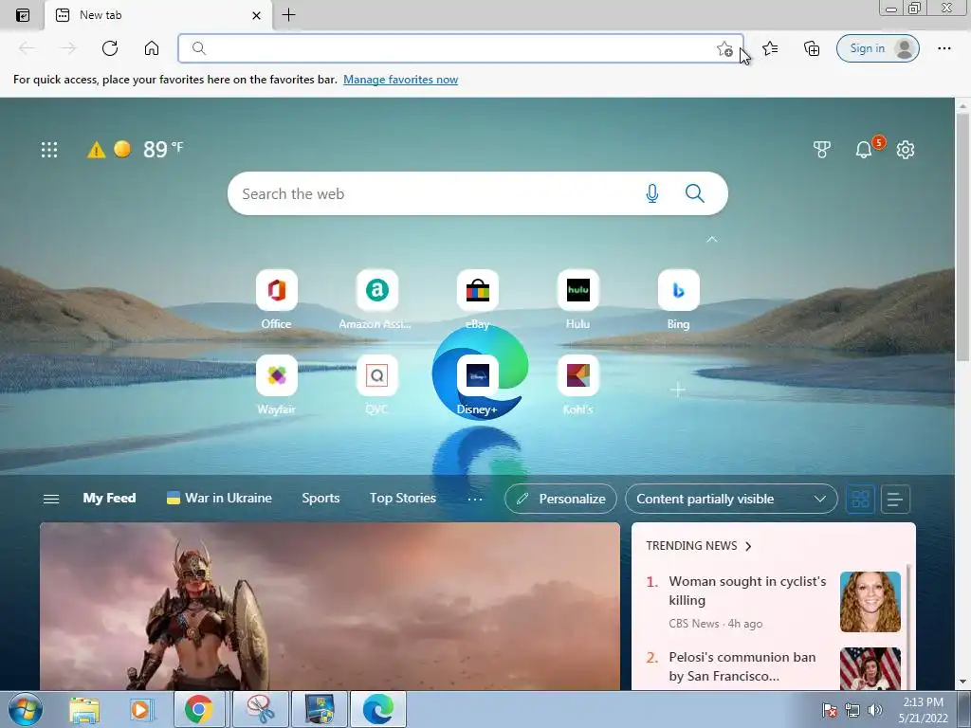Image resolution: width=971 pixels, height=728 pixels.
Task: Click the 89 °F weather temperature
Action: pos(163,149)
